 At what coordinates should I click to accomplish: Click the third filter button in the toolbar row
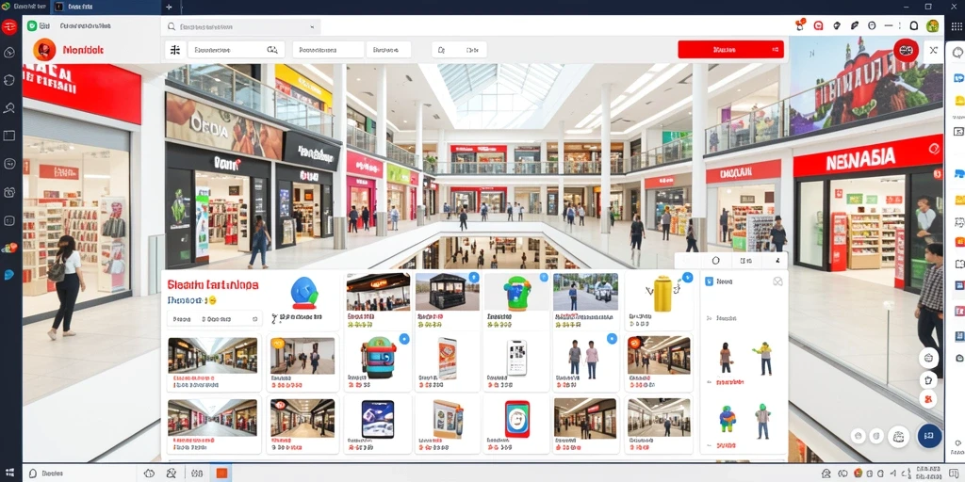(x=388, y=50)
